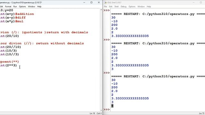The height and width of the screenshot is (115, 205).
Task: Click the exponent (**) comment line
Action: click(9, 62)
